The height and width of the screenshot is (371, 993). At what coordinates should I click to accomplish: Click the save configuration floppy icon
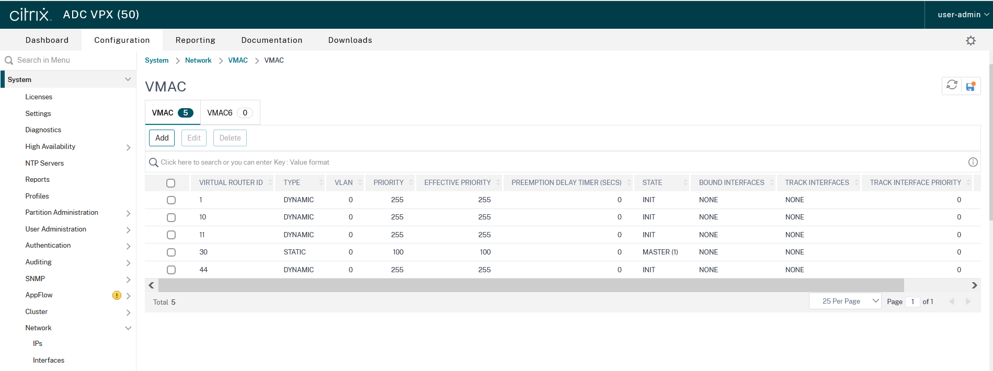click(971, 86)
